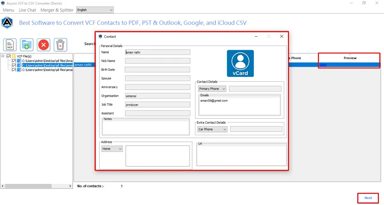
Task: Select the highlighted VCF file path in tree
Action: click(x=47, y=65)
